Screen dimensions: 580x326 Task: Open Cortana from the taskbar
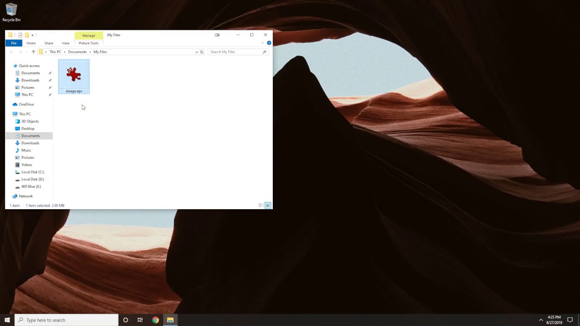pos(126,320)
